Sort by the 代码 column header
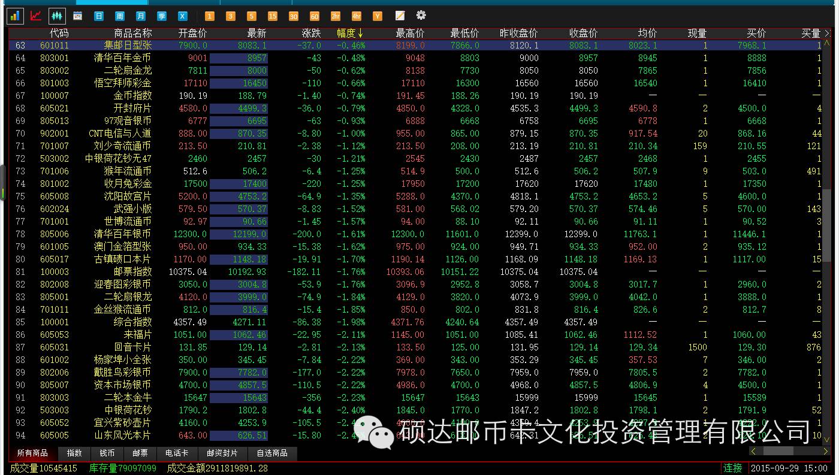Screen dimensions: 839x475 pyautogui.click(x=59, y=34)
